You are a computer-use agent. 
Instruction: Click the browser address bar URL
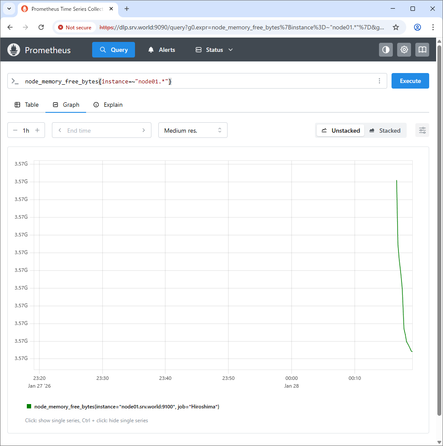241,27
